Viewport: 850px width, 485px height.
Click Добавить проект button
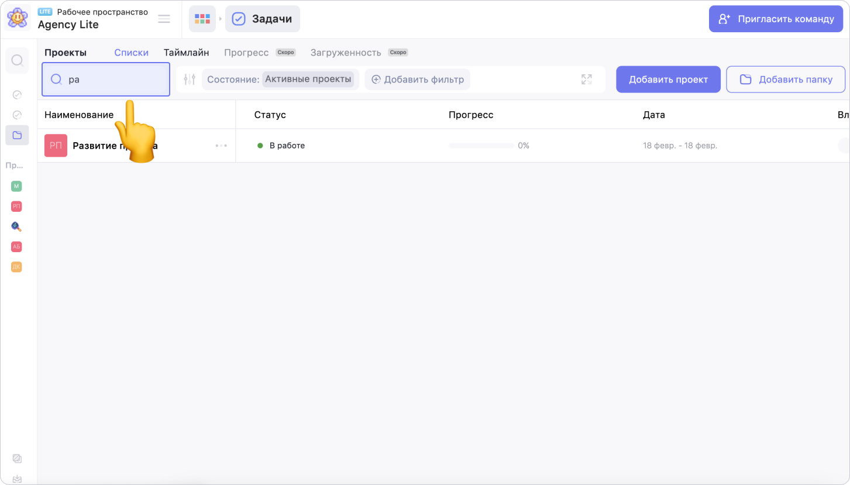point(668,80)
